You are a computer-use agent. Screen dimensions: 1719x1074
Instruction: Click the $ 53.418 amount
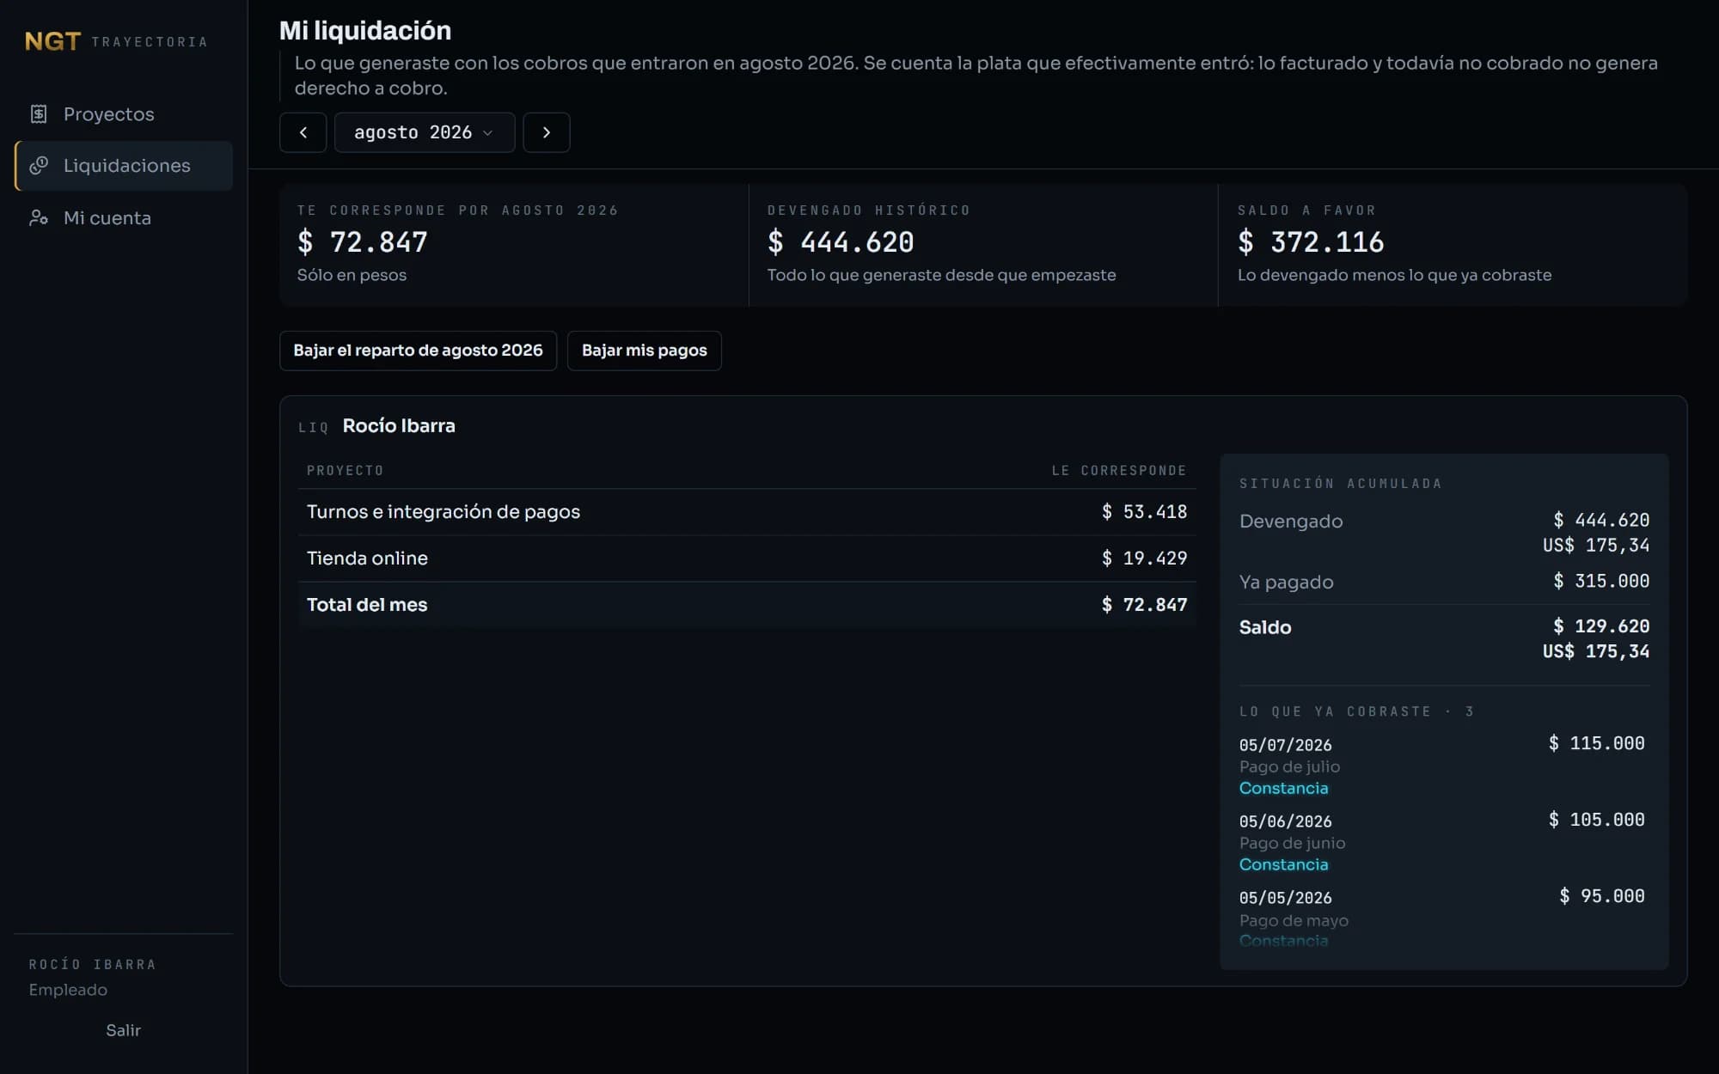click(1144, 512)
